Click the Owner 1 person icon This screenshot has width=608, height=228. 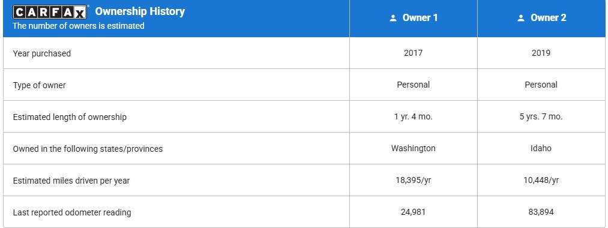pyautogui.click(x=393, y=18)
